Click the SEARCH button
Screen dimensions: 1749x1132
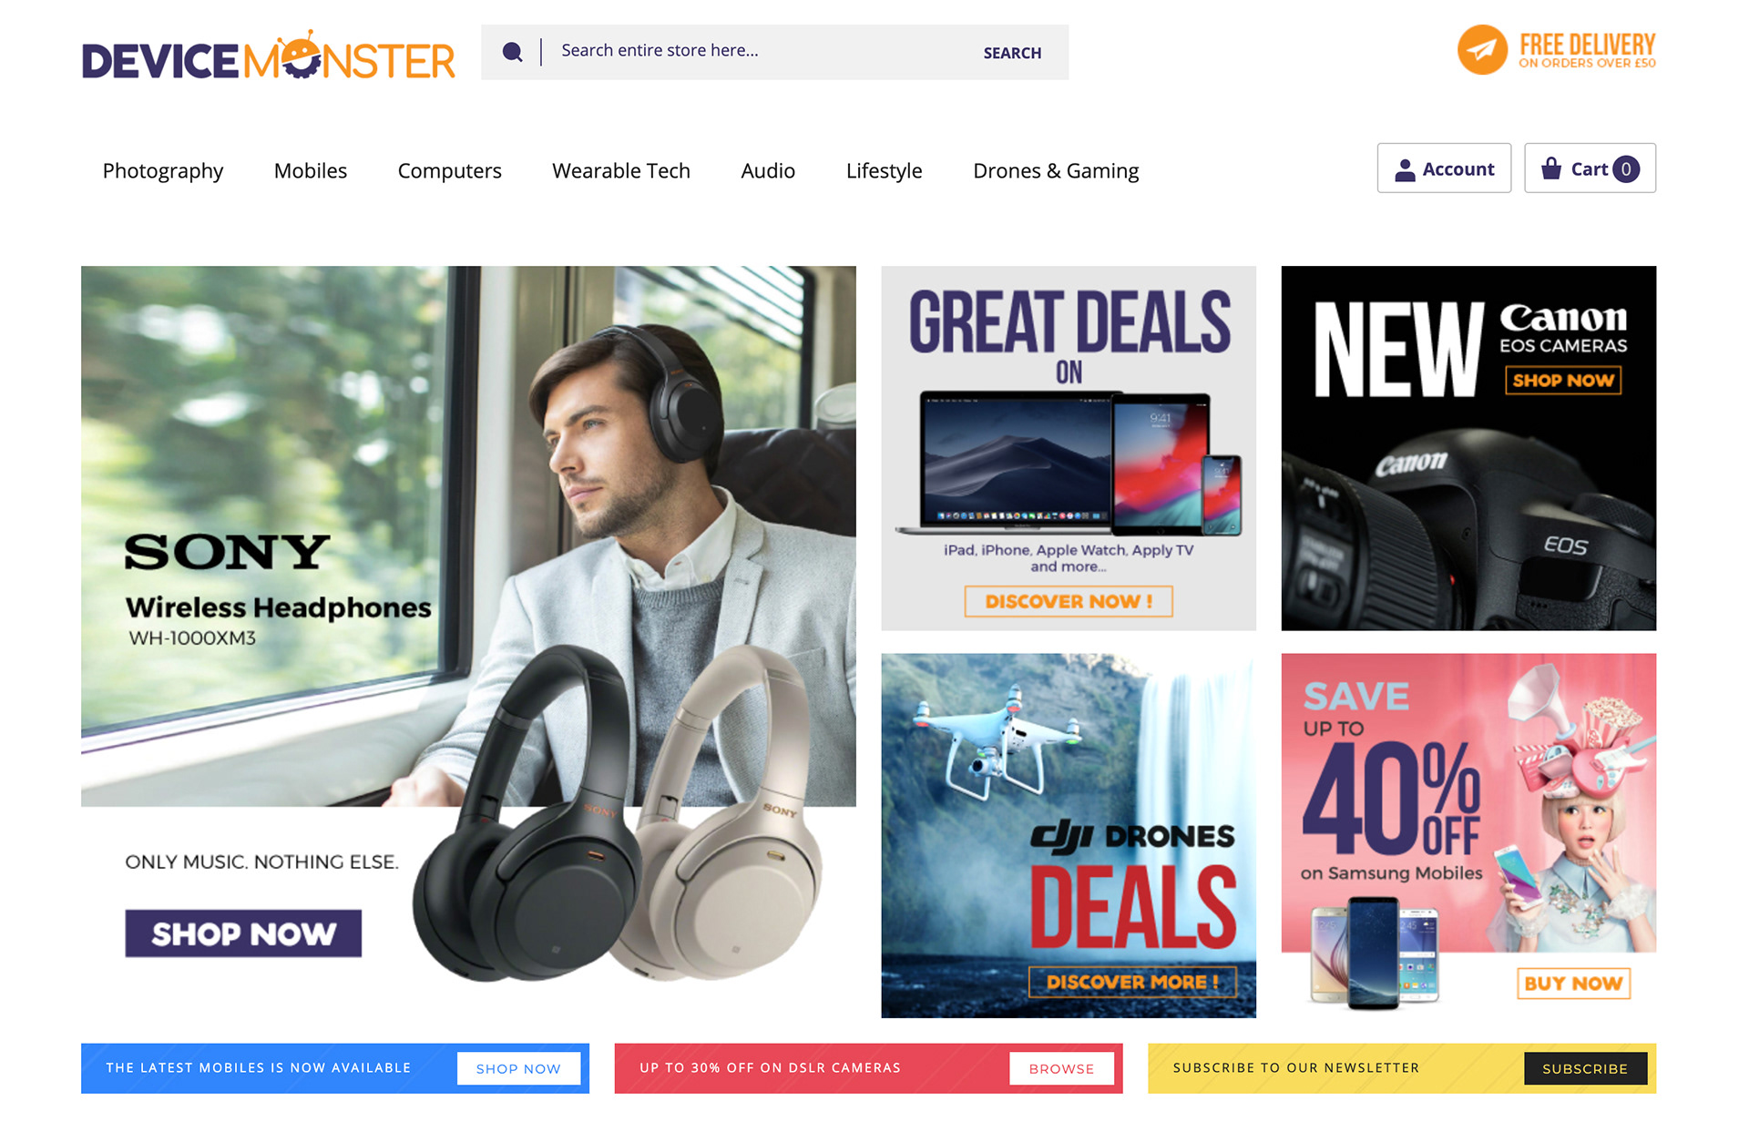(1012, 53)
